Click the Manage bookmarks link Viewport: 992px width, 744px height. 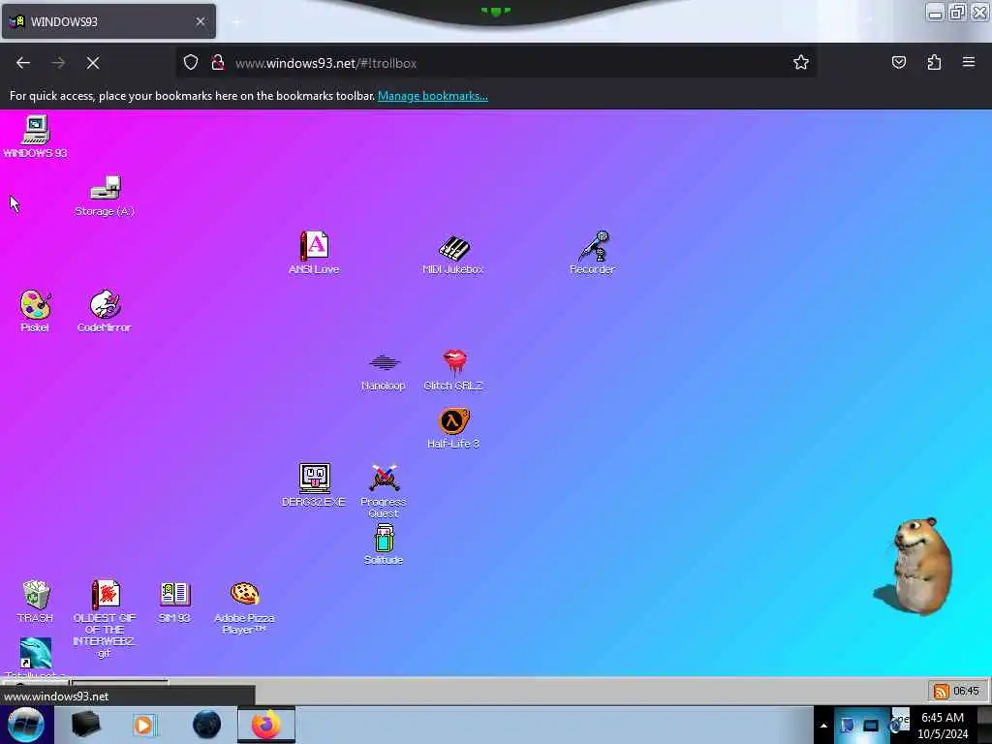point(433,96)
